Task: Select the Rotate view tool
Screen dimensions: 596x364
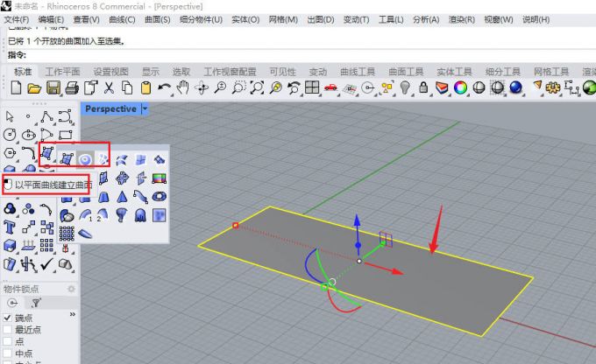Action: [202, 88]
